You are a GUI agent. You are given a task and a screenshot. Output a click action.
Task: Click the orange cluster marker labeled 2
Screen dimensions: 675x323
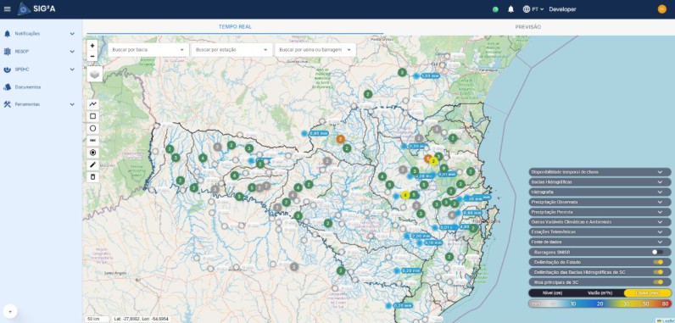tap(341, 139)
